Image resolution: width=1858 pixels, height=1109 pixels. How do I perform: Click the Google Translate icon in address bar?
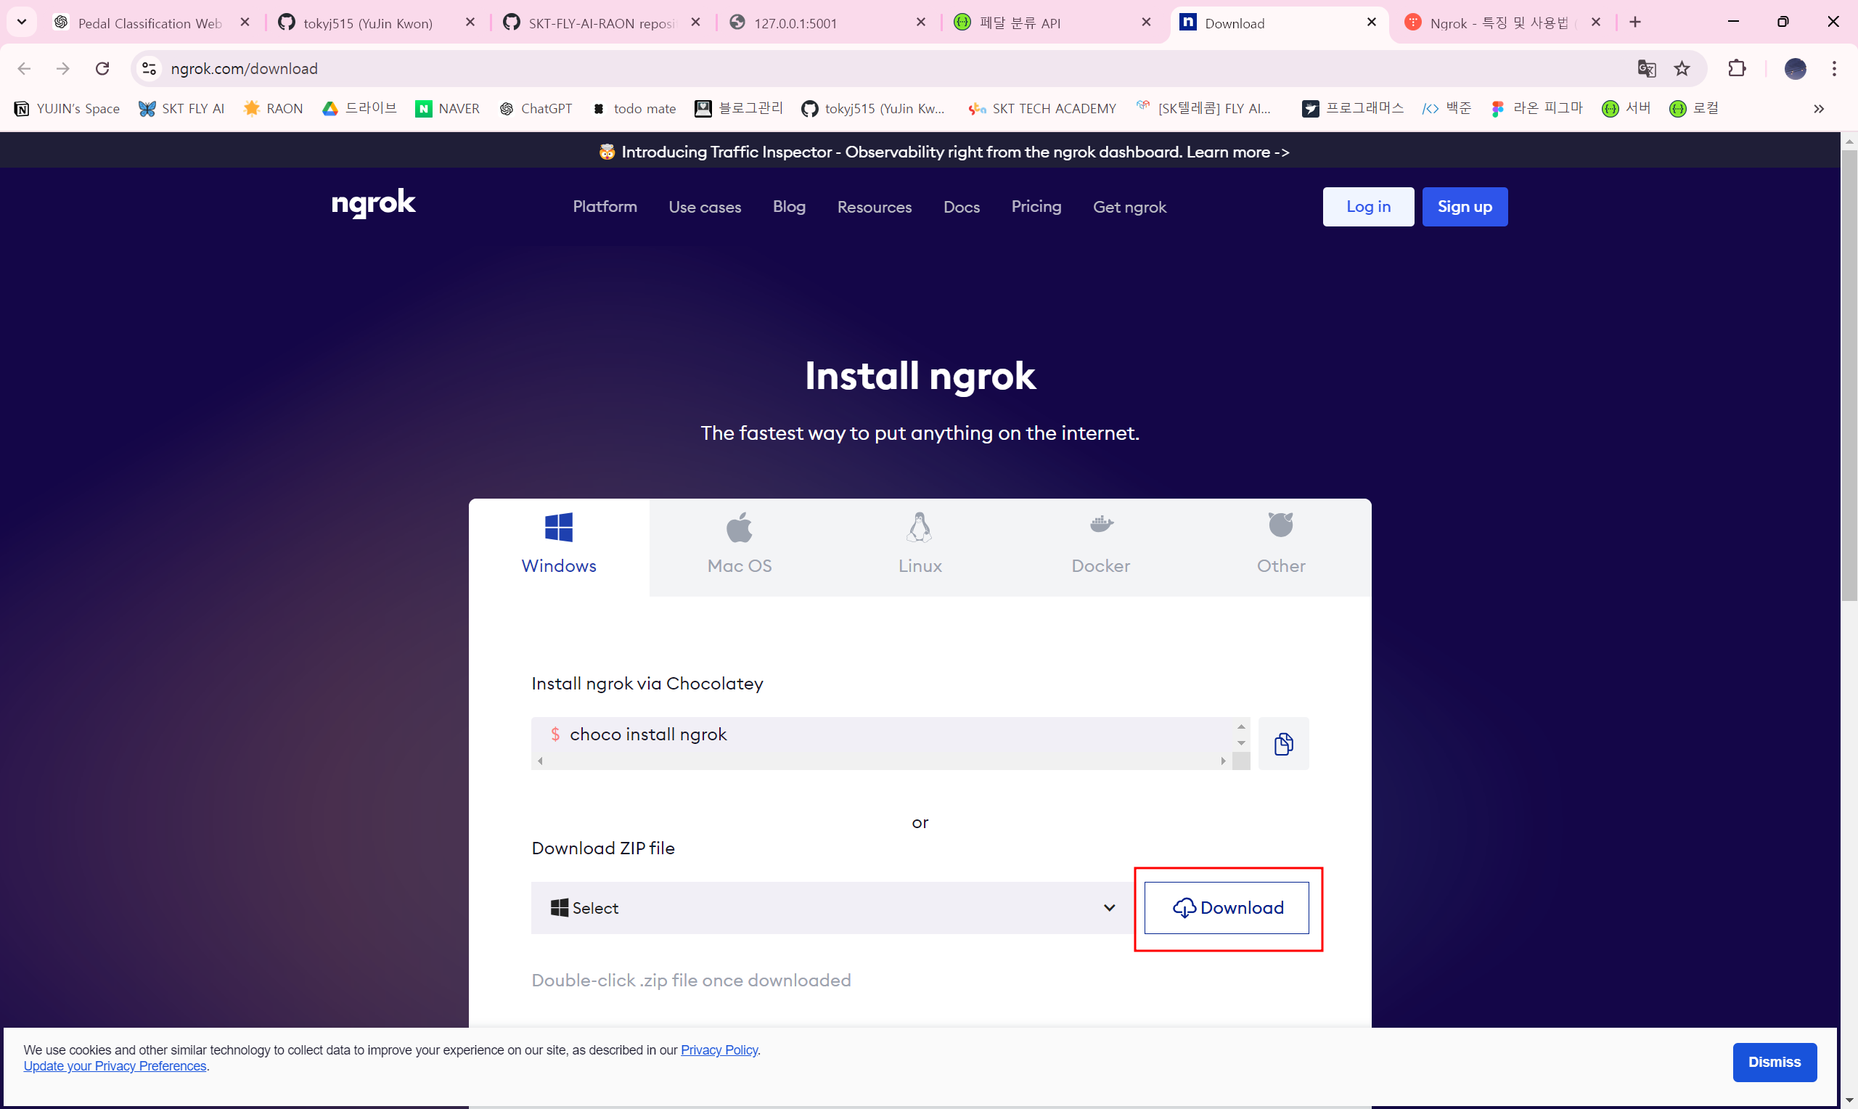[1646, 69]
